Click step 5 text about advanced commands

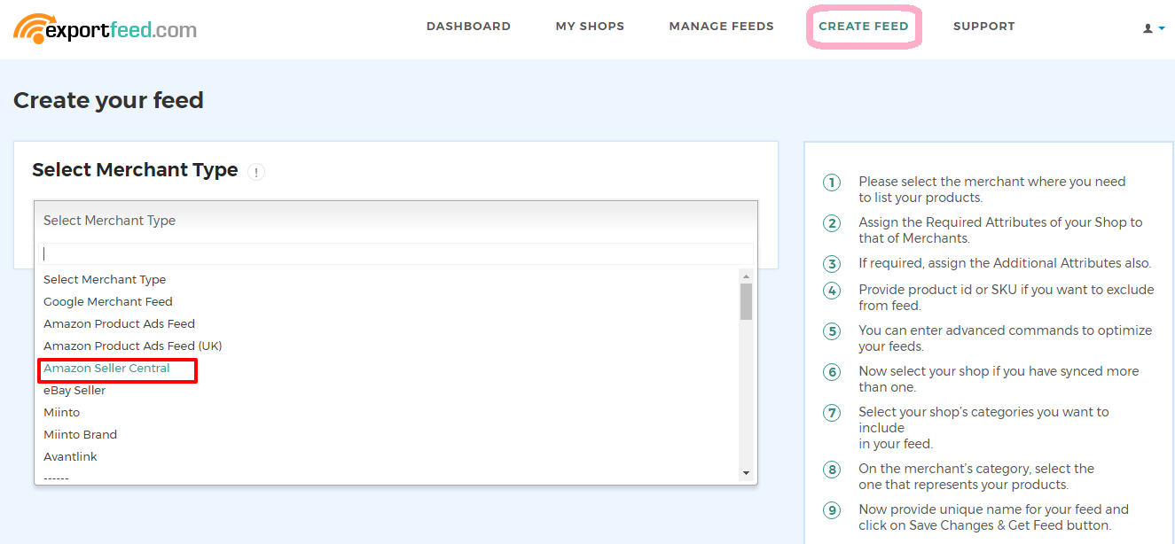click(x=1005, y=338)
